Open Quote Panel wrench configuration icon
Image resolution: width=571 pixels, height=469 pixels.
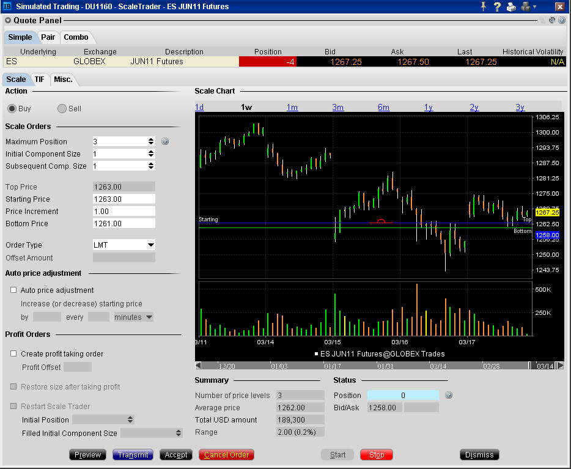(552, 20)
